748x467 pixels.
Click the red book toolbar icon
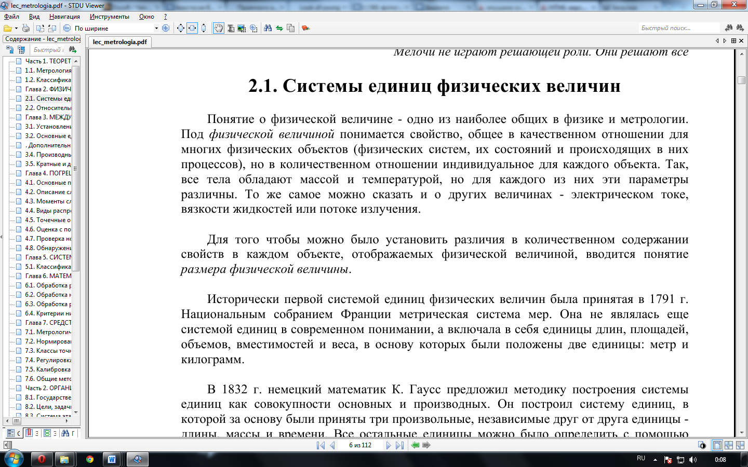tap(305, 28)
